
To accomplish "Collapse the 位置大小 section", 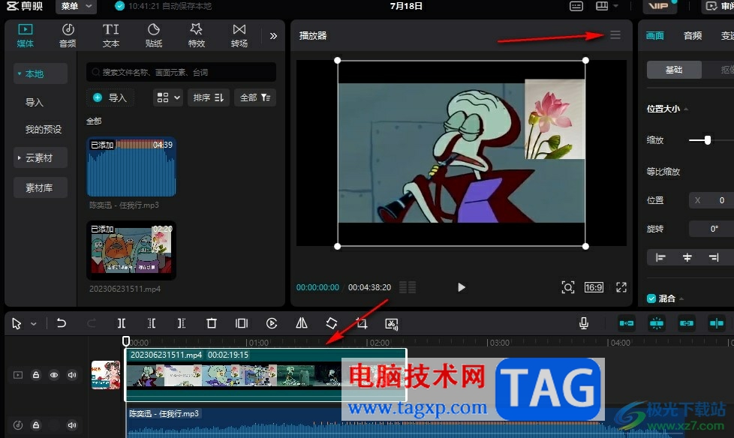I will (x=686, y=109).
